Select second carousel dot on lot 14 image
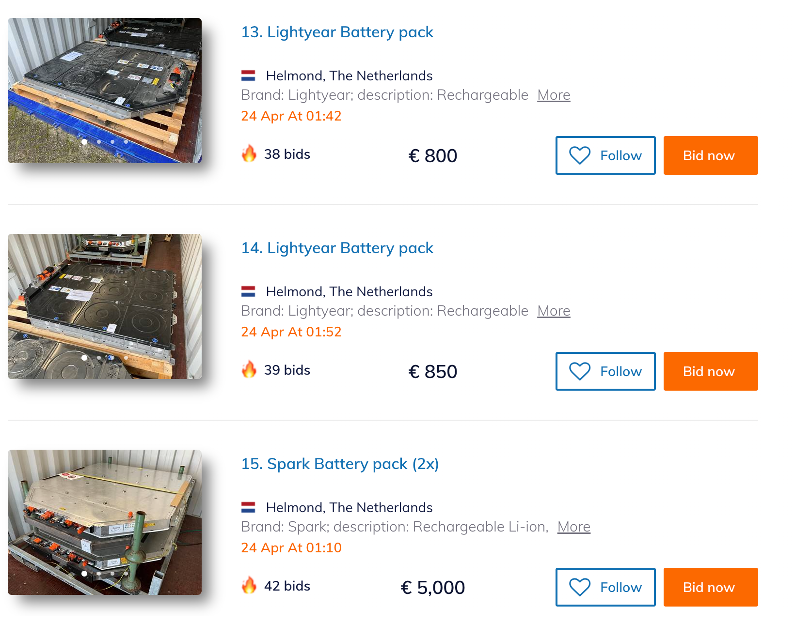 tap(98, 358)
